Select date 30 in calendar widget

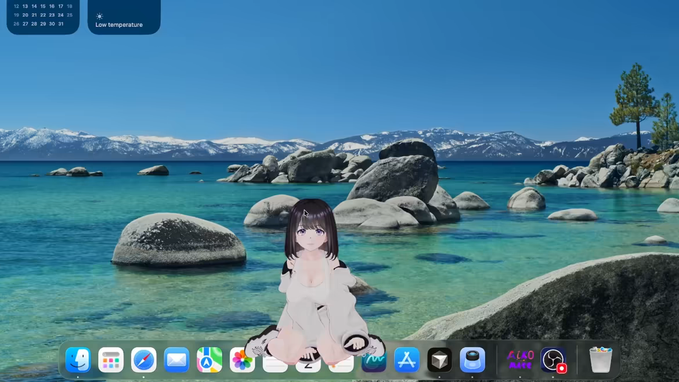pos(52,24)
